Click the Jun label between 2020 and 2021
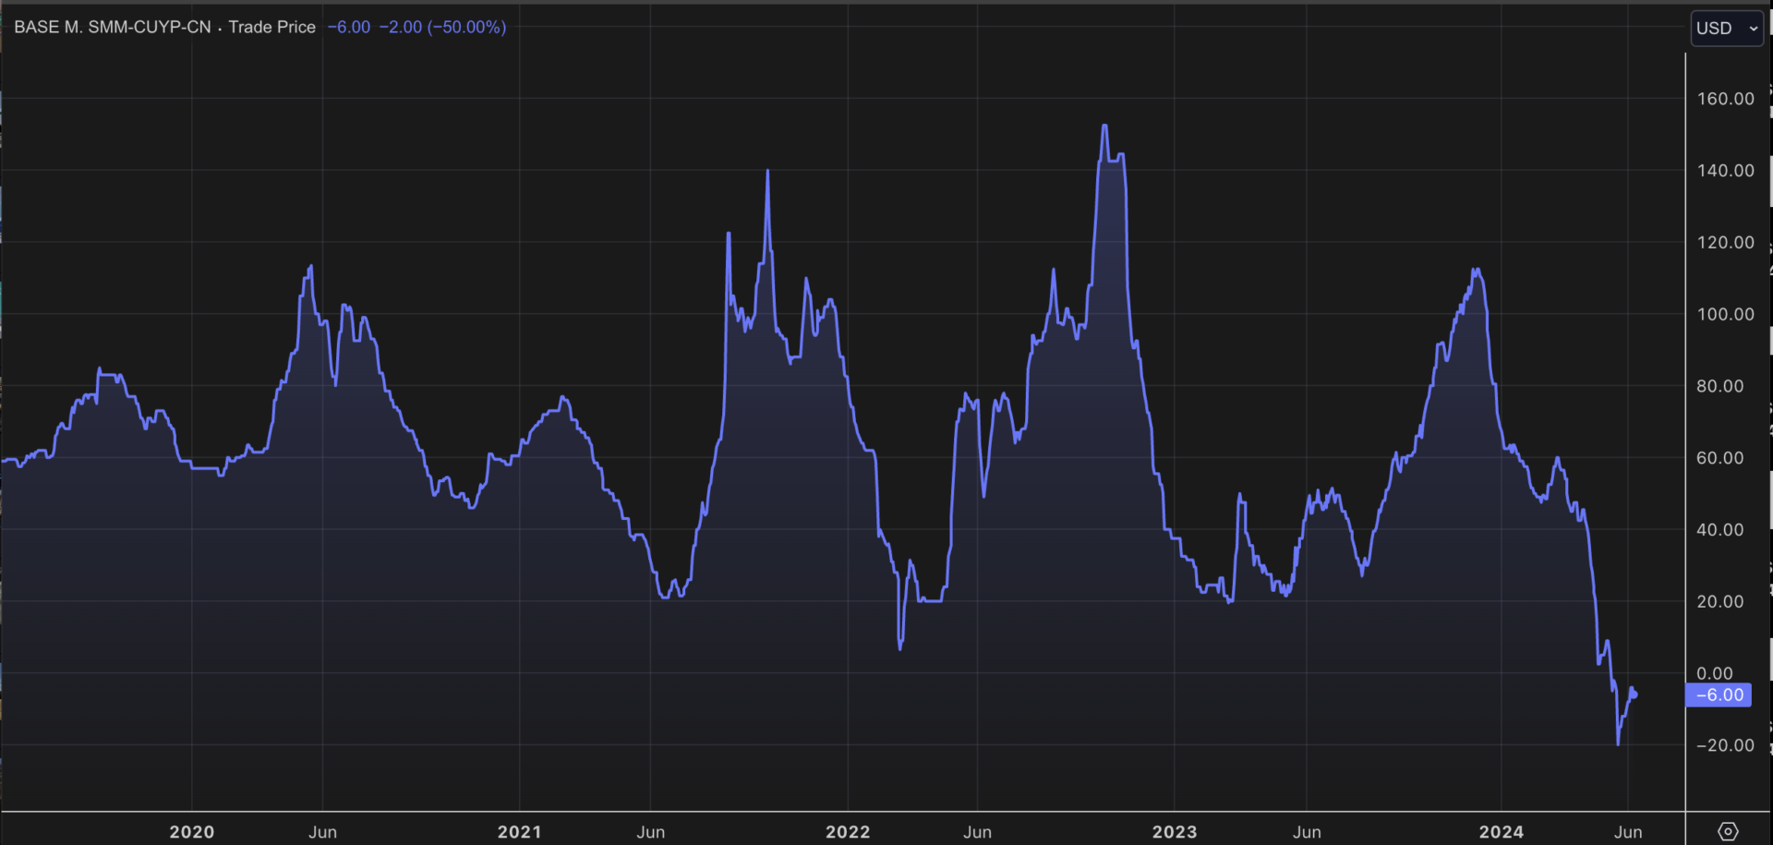The height and width of the screenshot is (845, 1773). point(322,832)
